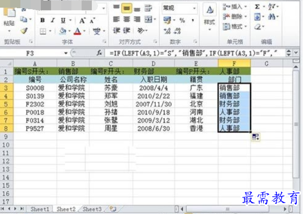Go to the next sheet tab arrow
This screenshot has height=214, width=304.
(x=15, y=209)
